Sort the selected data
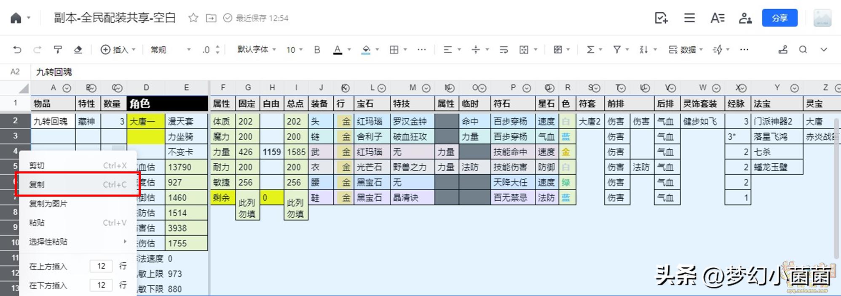 tap(643, 50)
